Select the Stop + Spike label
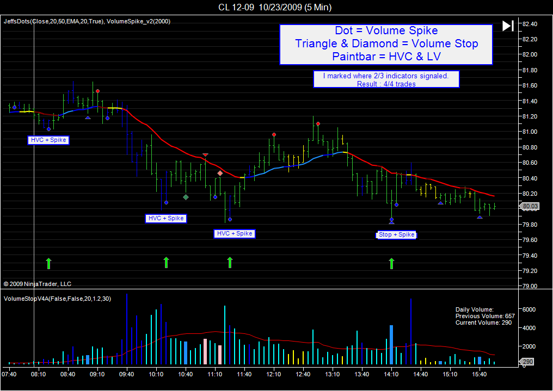 pyautogui.click(x=396, y=234)
